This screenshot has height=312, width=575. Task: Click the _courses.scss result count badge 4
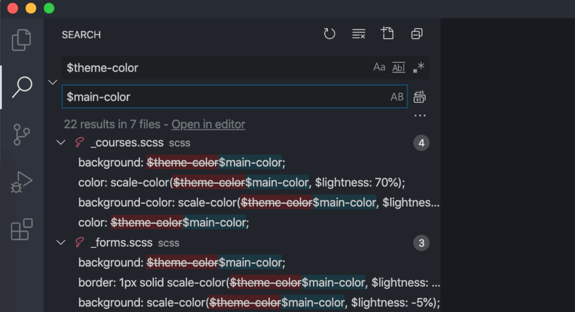(x=421, y=143)
